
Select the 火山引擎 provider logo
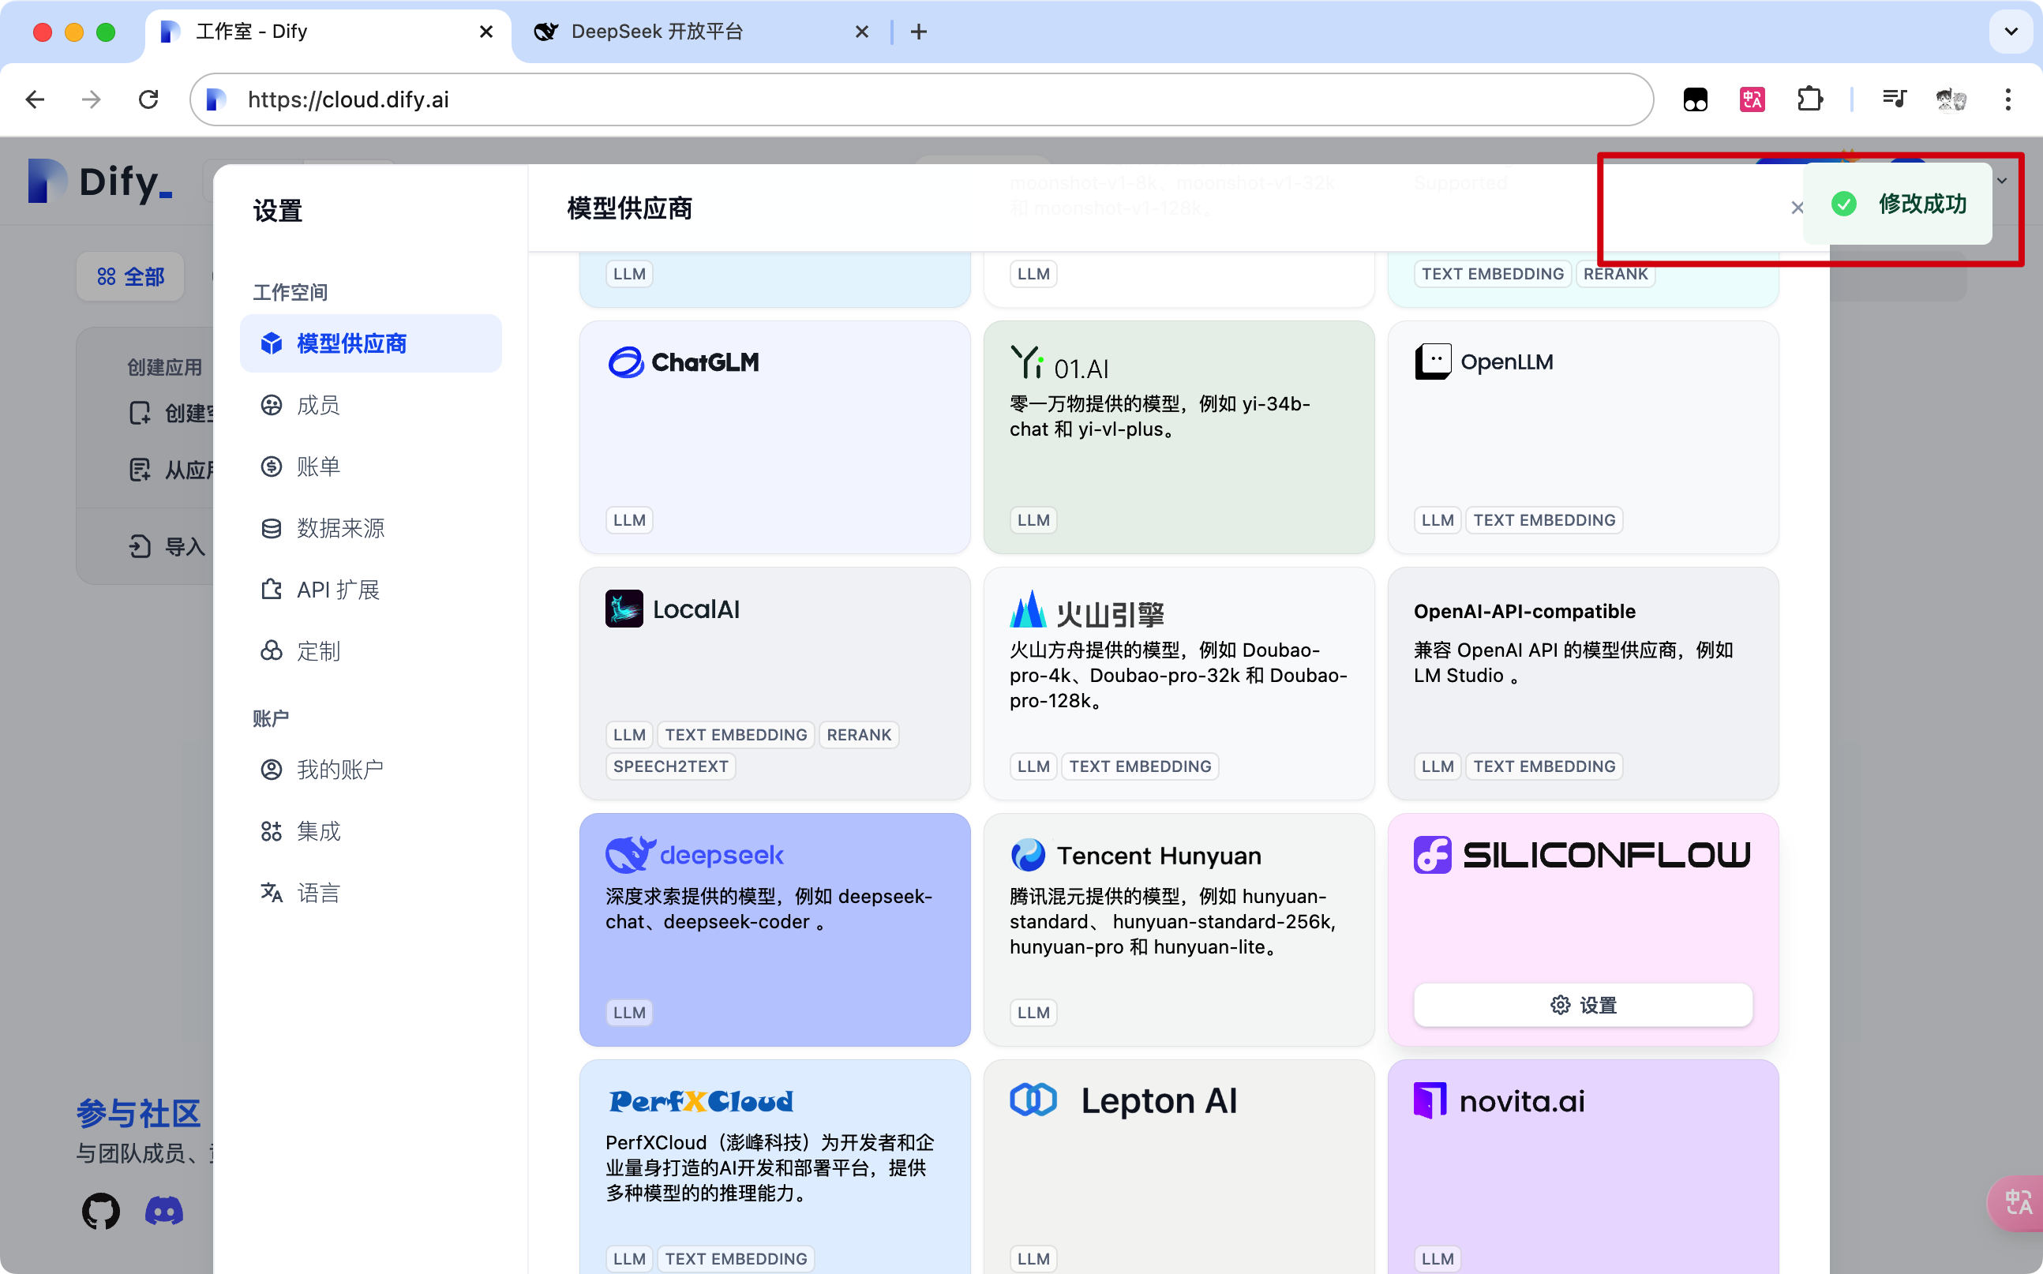coord(1087,611)
